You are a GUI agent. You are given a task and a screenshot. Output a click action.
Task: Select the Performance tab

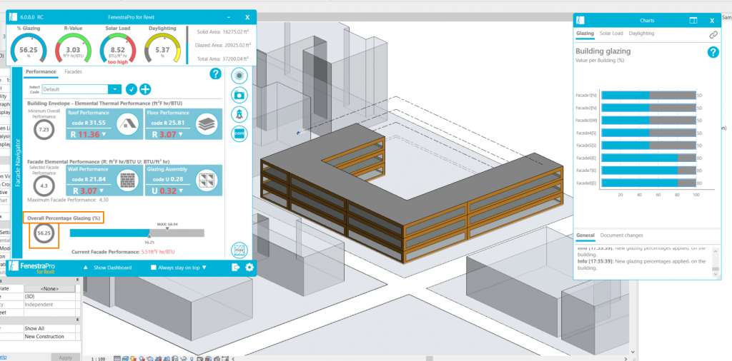41,72
